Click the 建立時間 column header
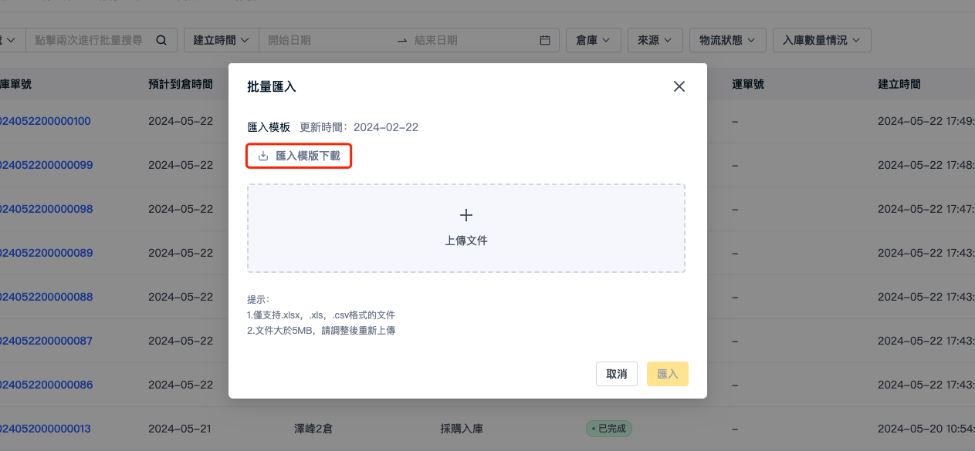This screenshot has height=451, width=975. [899, 85]
